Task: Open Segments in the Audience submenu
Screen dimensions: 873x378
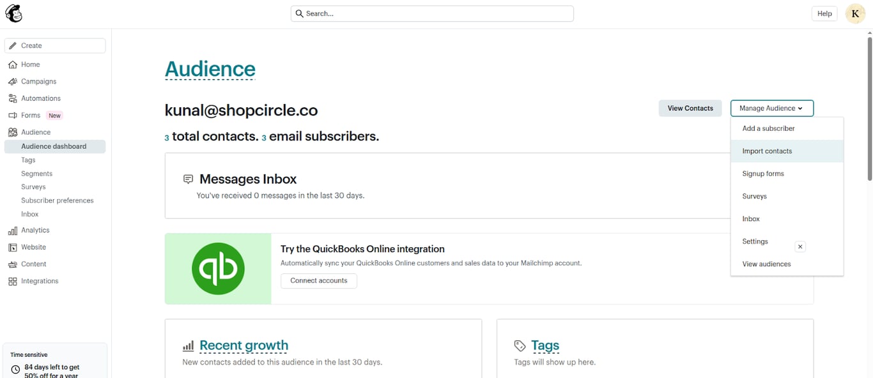Action: [36, 174]
